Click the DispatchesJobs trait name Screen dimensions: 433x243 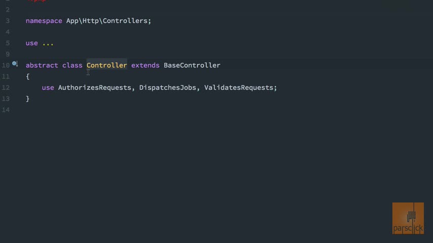click(168, 88)
